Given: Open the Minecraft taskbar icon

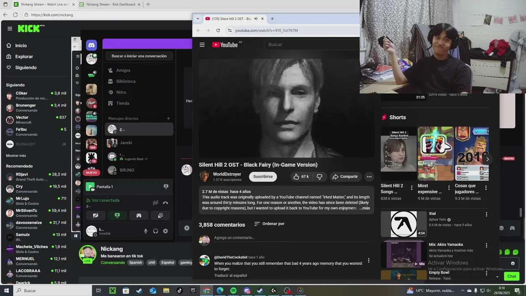Looking at the screenshot, I should pyautogui.click(x=112, y=291).
